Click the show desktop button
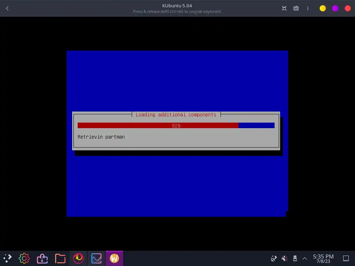This screenshot has width=355, height=266. [x=346, y=258]
